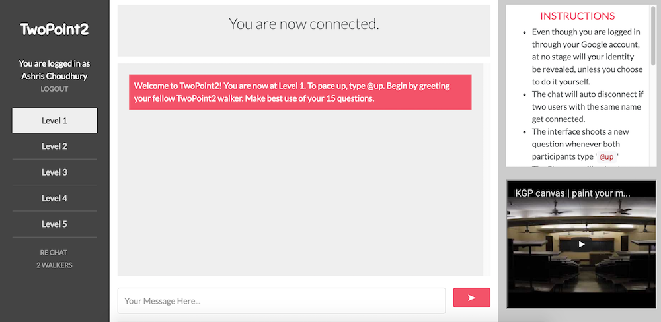Image resolution: width=661 pixels, height=322 pixels.
Task: Click the @up code text in instructions
Action: [x=607, y=157]
